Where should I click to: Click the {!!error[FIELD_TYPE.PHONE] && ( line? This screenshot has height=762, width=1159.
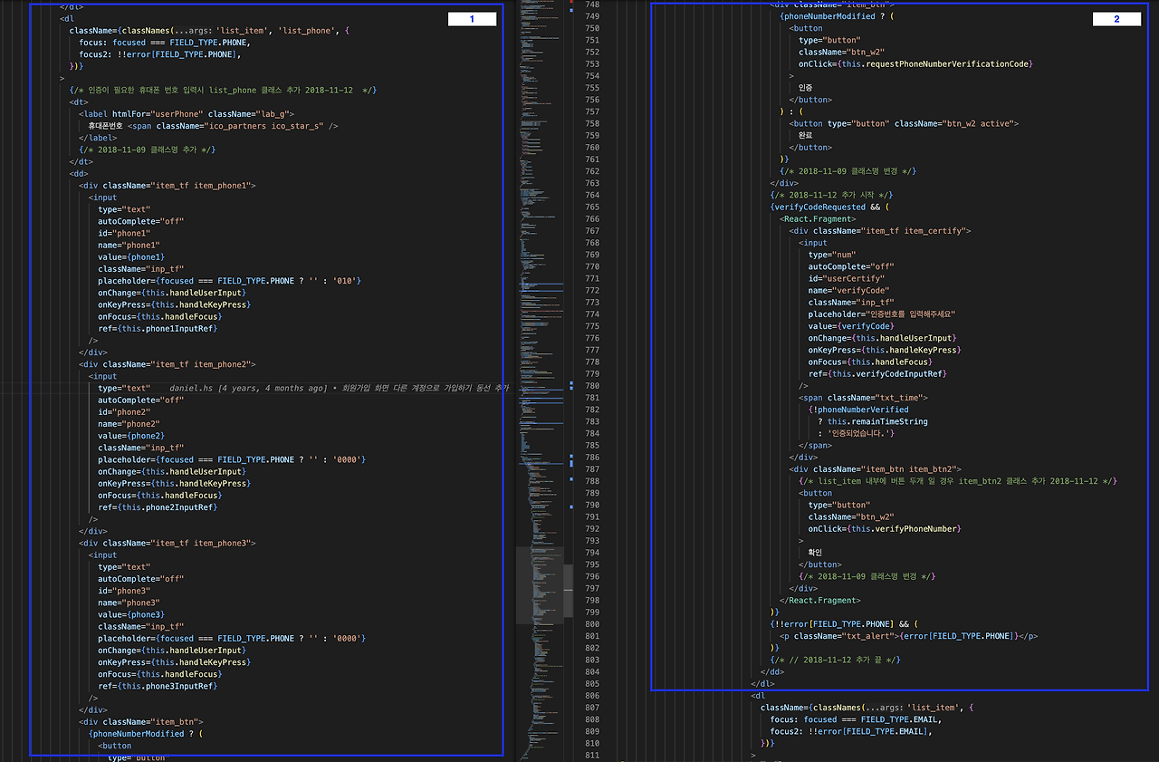844,624
